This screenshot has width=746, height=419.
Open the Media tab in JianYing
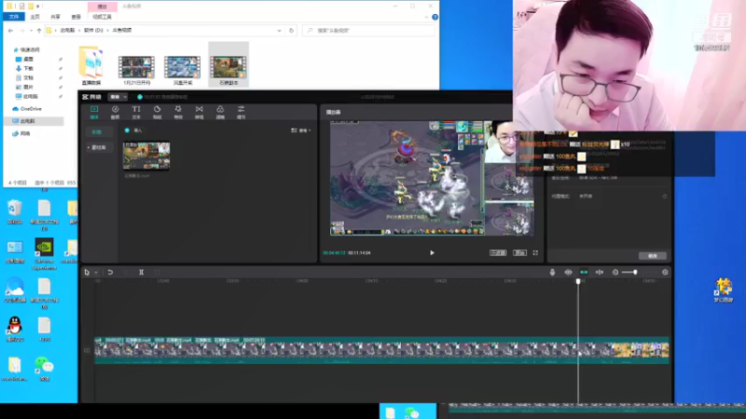pyautogui.click(x=94, y=113)
